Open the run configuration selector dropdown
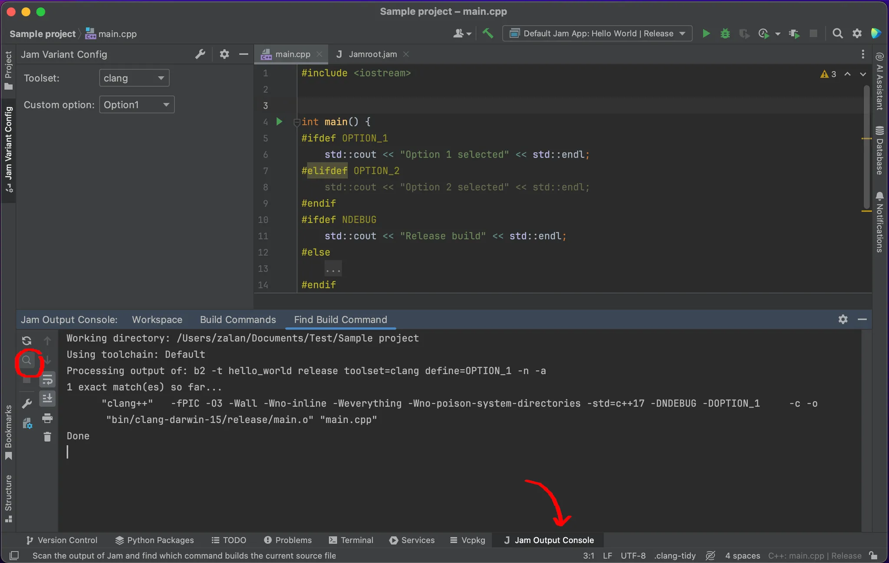The height and width of the screenshot is (563, 889). (x=597, y=33)
